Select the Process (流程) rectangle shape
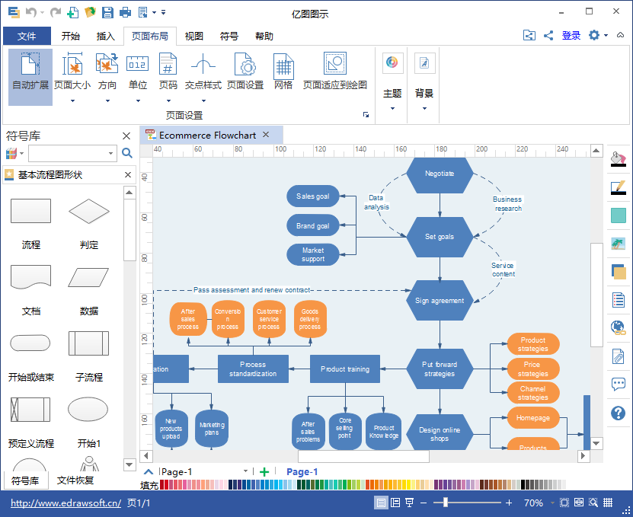633x517 pixels. coord(30,211)
